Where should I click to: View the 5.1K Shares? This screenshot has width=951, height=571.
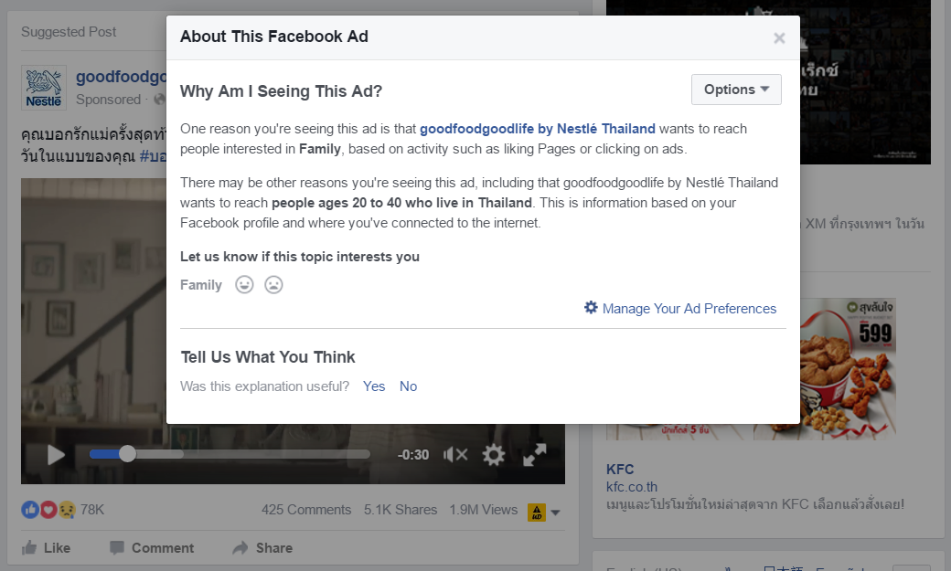[x=401, y=510]
